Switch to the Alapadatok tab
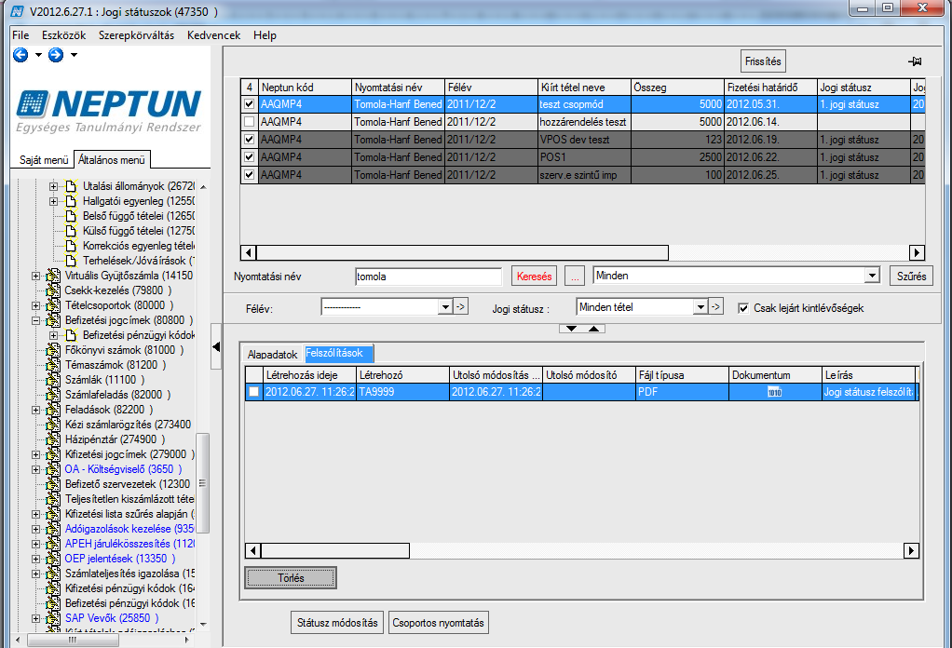 [x=273, y=355]
